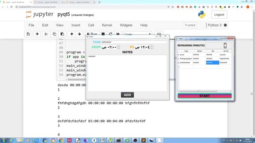The width and height of the screenshot is (255, 143).
Task: Click ADD in the task form
Action: [127, 95]
